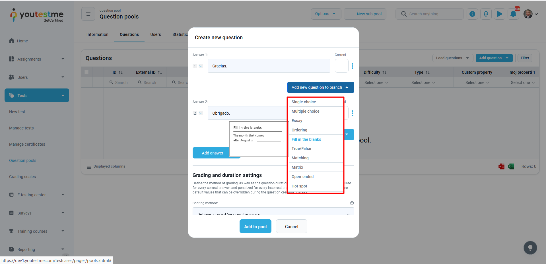Choose Hot spot from question type menu
Viewport: 546px width, 264px height.
[x=316, y=186]
